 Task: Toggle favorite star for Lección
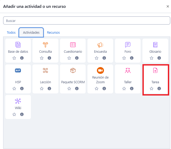pos(42,88)
